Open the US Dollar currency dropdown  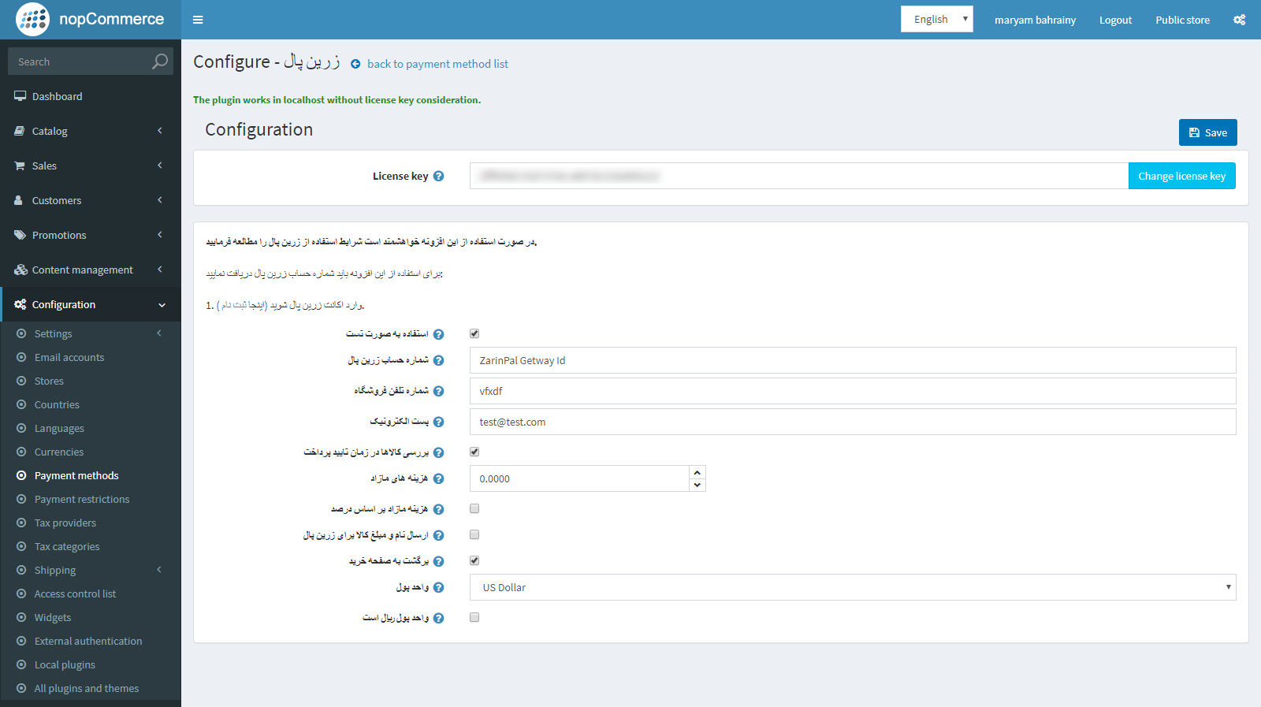[853, 587]
